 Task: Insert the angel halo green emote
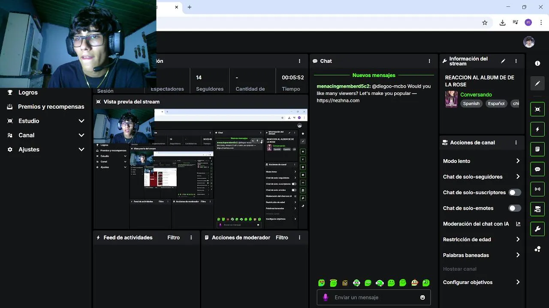point(333,283)
